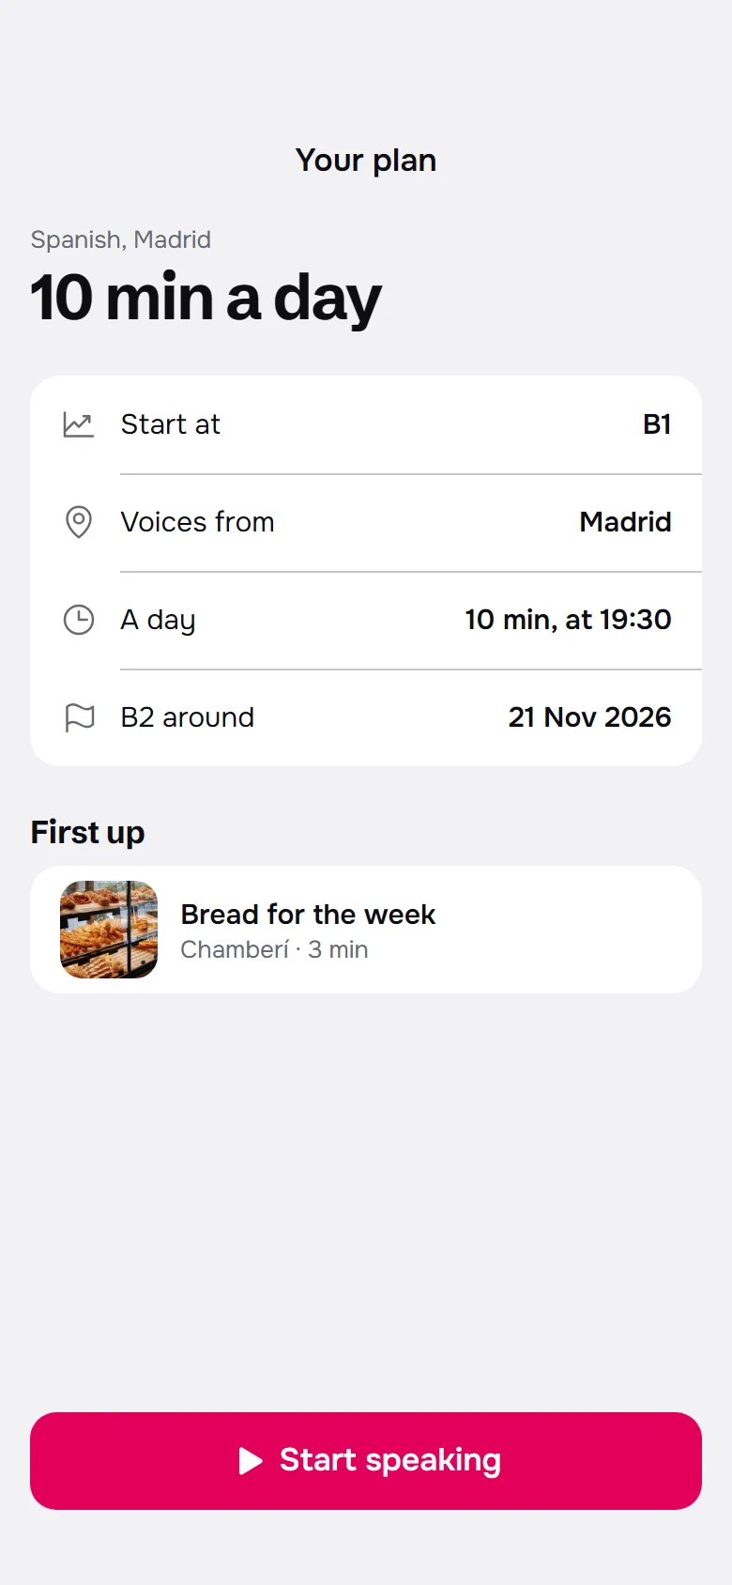The width and height of the screenshot is (732, 1585).
Task: Change the Madrid voice setting
Action: point(625,522)
